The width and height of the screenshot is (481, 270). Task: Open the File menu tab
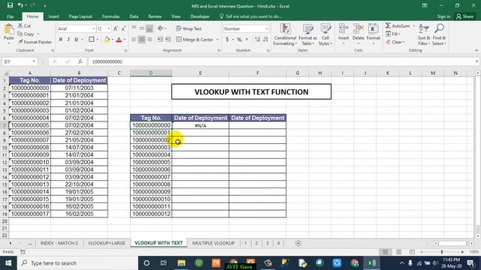tap(10, 16)
